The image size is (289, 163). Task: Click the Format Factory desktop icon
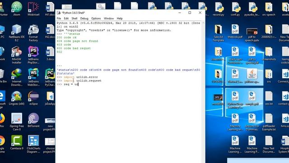point(33,33)
